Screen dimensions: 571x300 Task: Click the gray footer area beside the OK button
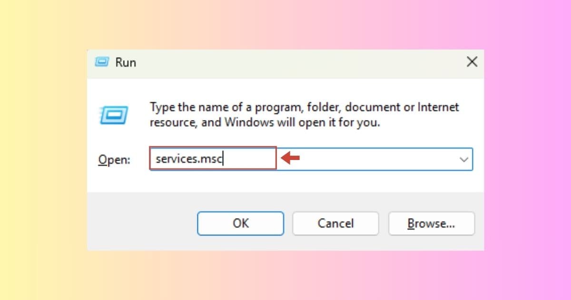(x=143, y=223)
